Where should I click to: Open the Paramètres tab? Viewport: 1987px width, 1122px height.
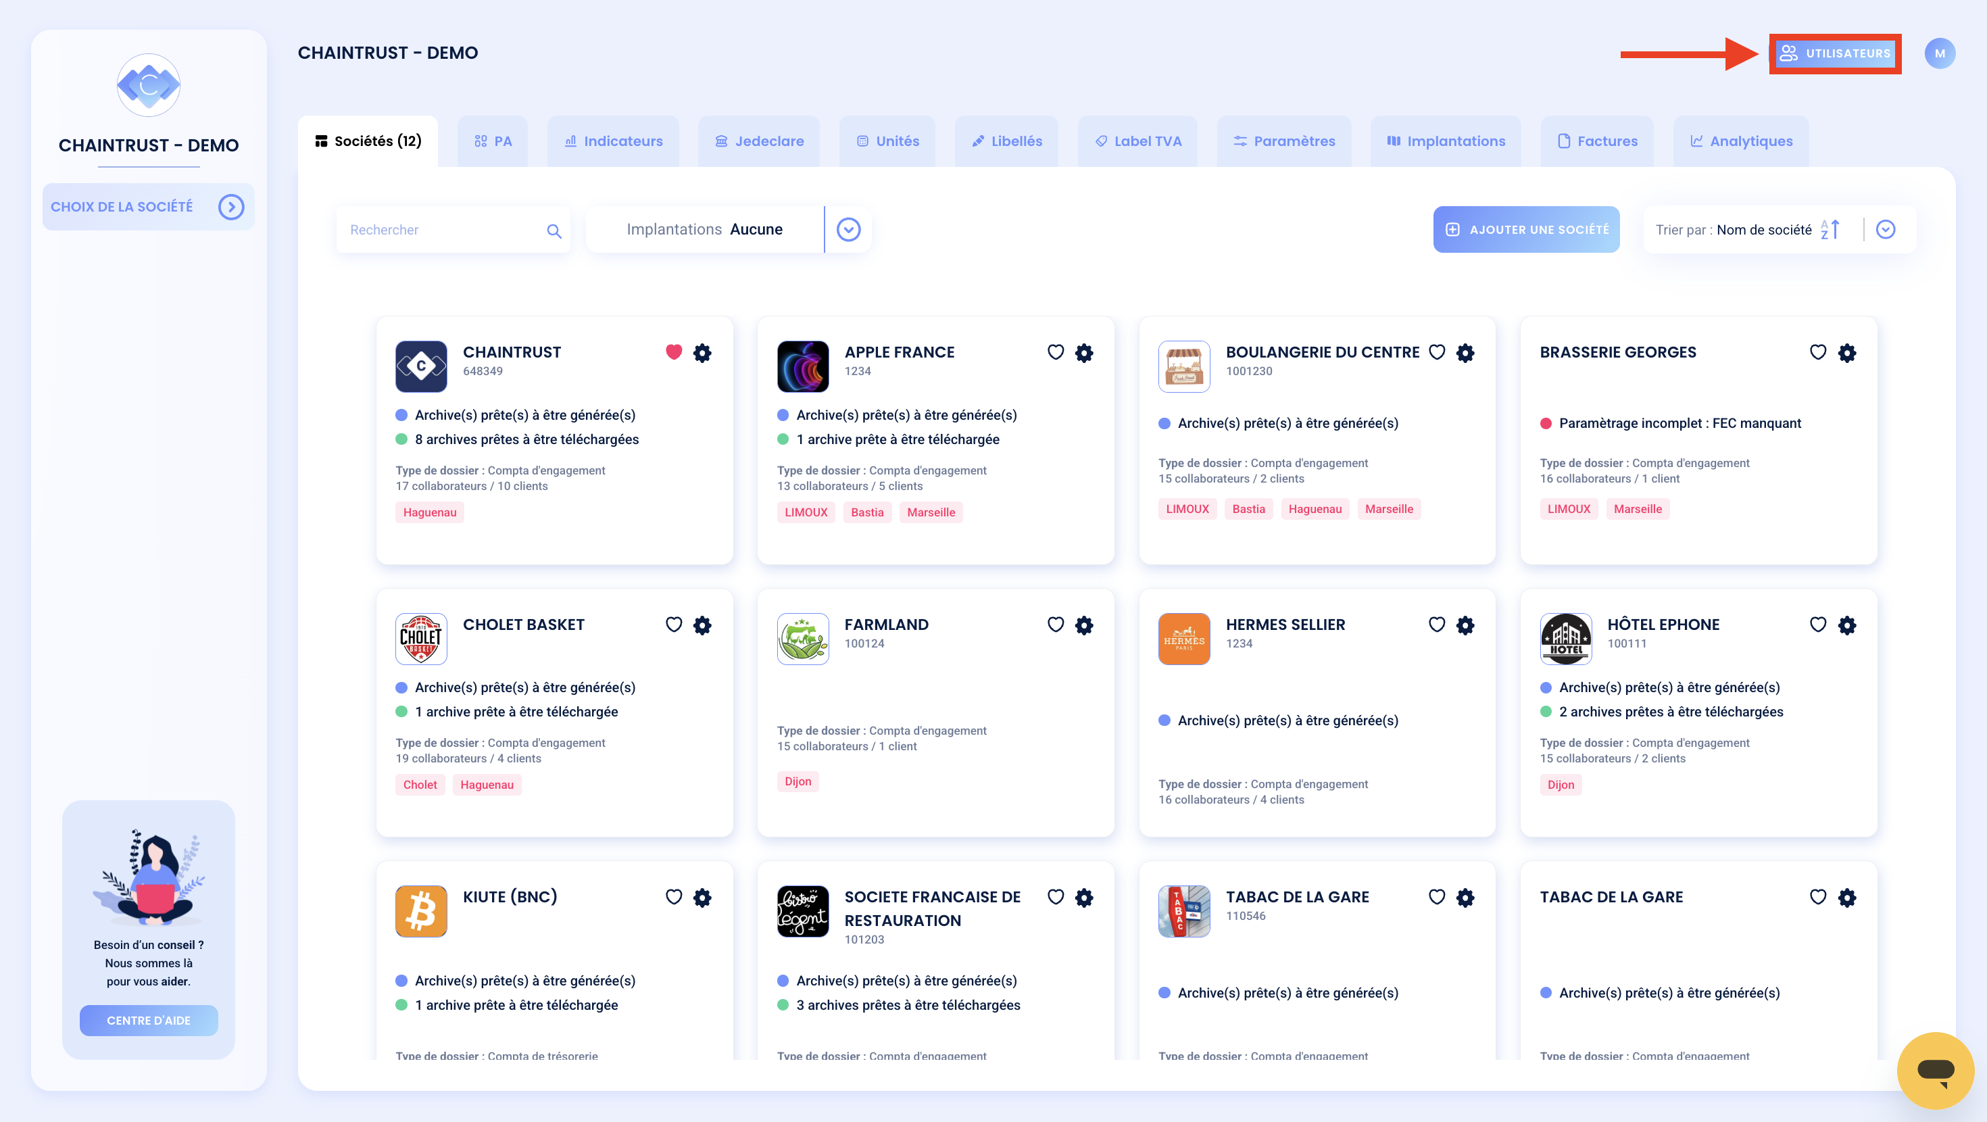pyautogui.click(x=1284, y=141)
